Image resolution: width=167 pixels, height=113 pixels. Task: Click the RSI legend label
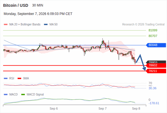12,78
